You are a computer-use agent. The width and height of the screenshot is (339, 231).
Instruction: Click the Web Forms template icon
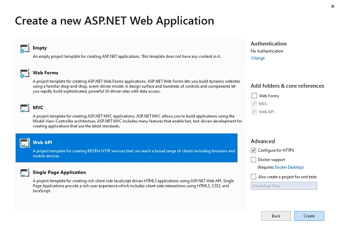(25, 73)
